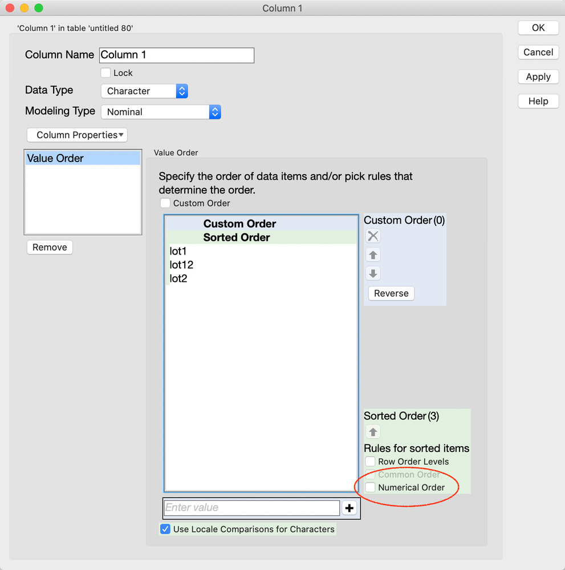
Task: Open Help for this dialog
Action: coord(538,101)
